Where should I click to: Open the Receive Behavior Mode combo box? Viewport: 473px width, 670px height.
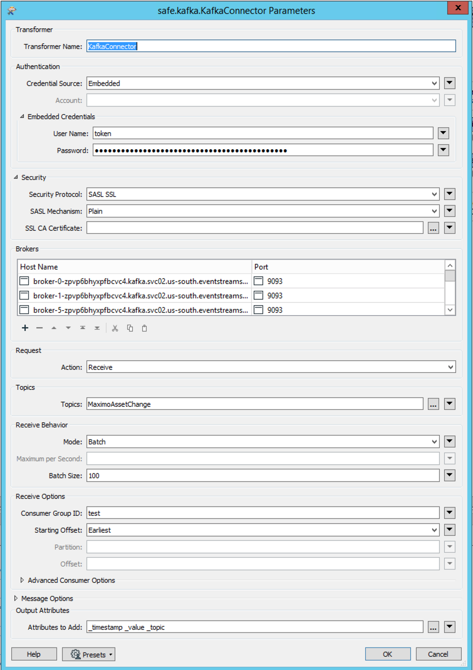(x=262, y=442)
